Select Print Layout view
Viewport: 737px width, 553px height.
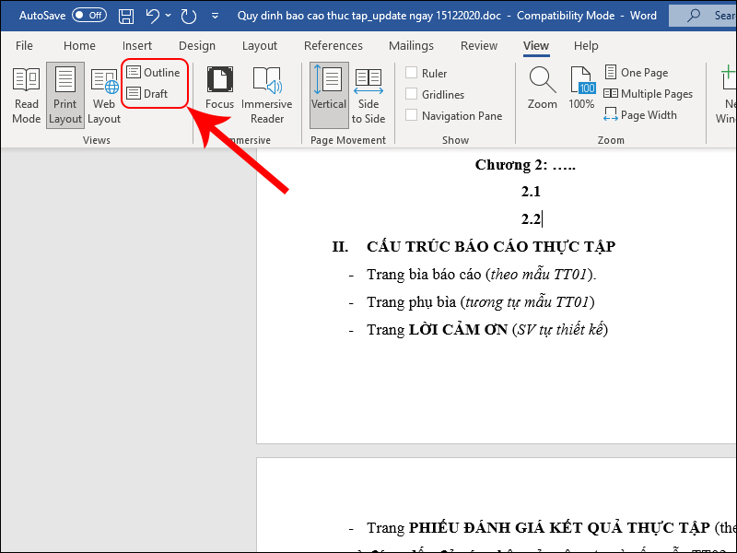tap(64, 94)
